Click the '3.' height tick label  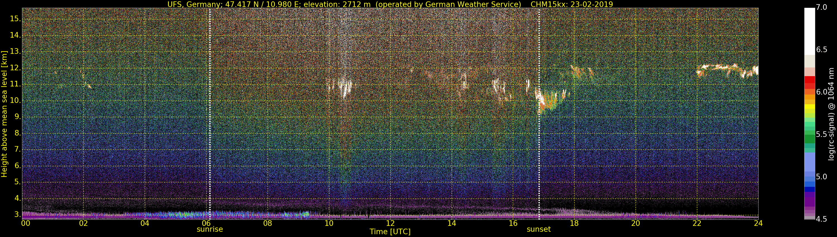pos(17,215)
